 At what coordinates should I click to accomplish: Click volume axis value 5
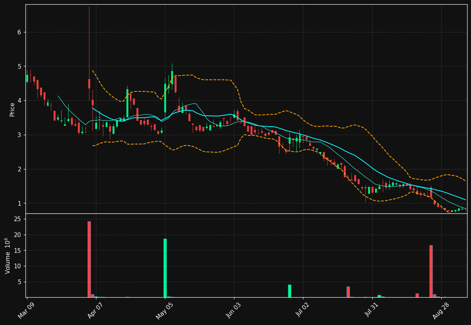tap(19, 282)
